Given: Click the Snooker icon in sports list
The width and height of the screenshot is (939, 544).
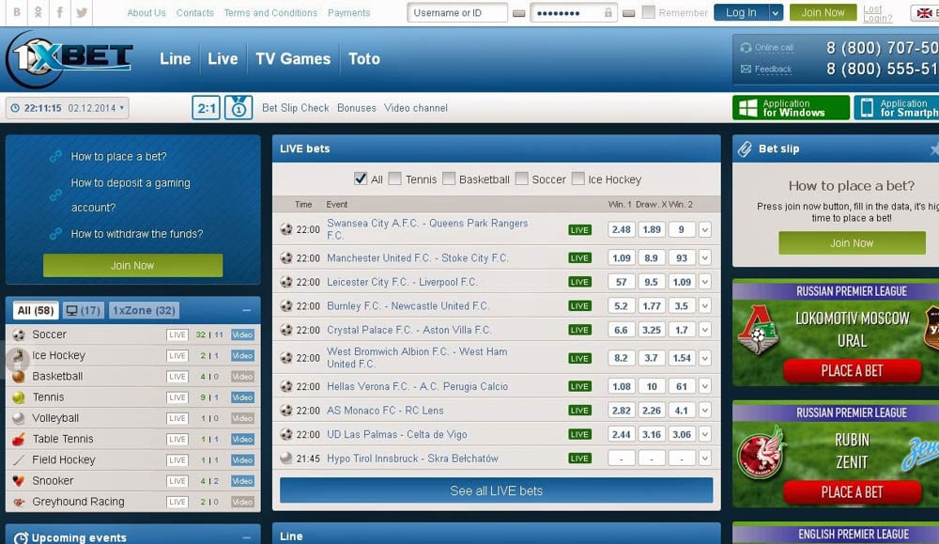Looking at the screenshot, I should (19, 480).
